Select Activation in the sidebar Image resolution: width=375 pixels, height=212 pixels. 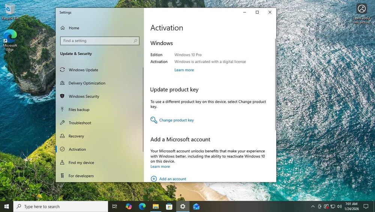click(x=77, y=149)
